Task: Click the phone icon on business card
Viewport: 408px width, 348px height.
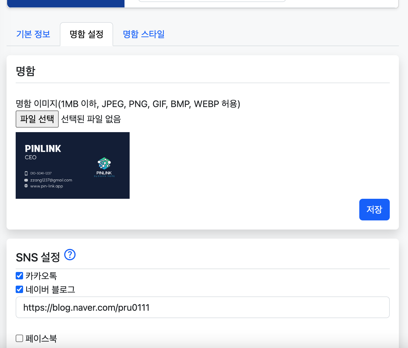Action: tap(26, 173)
